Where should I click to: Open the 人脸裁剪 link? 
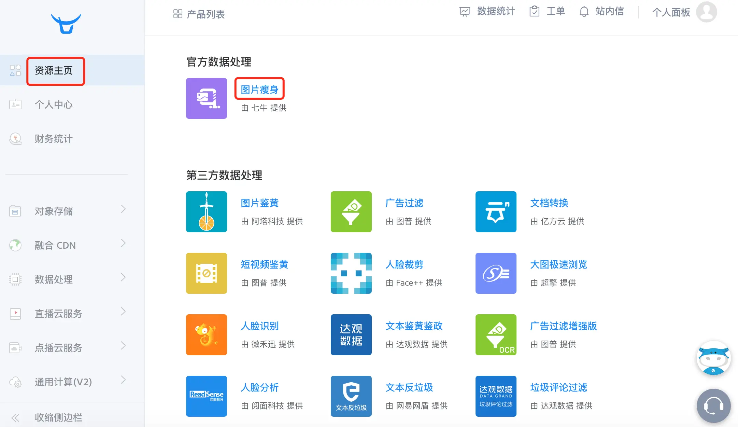click(404, 264)
